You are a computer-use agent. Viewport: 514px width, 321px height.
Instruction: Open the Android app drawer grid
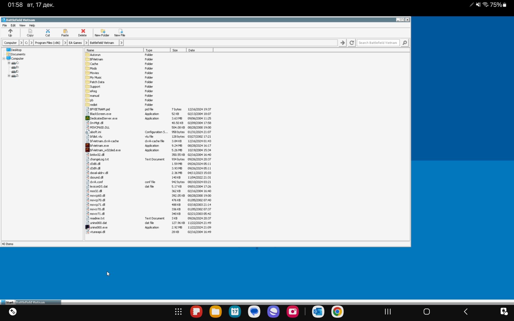coord(178,311)
